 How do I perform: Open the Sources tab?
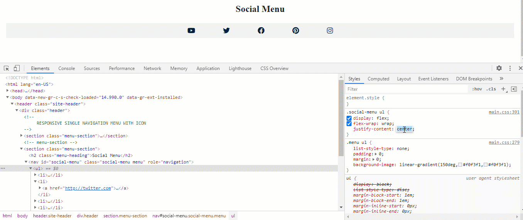[92, 68]
